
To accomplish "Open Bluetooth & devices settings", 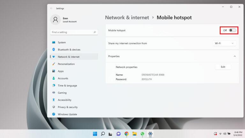I will click(74, 50).
